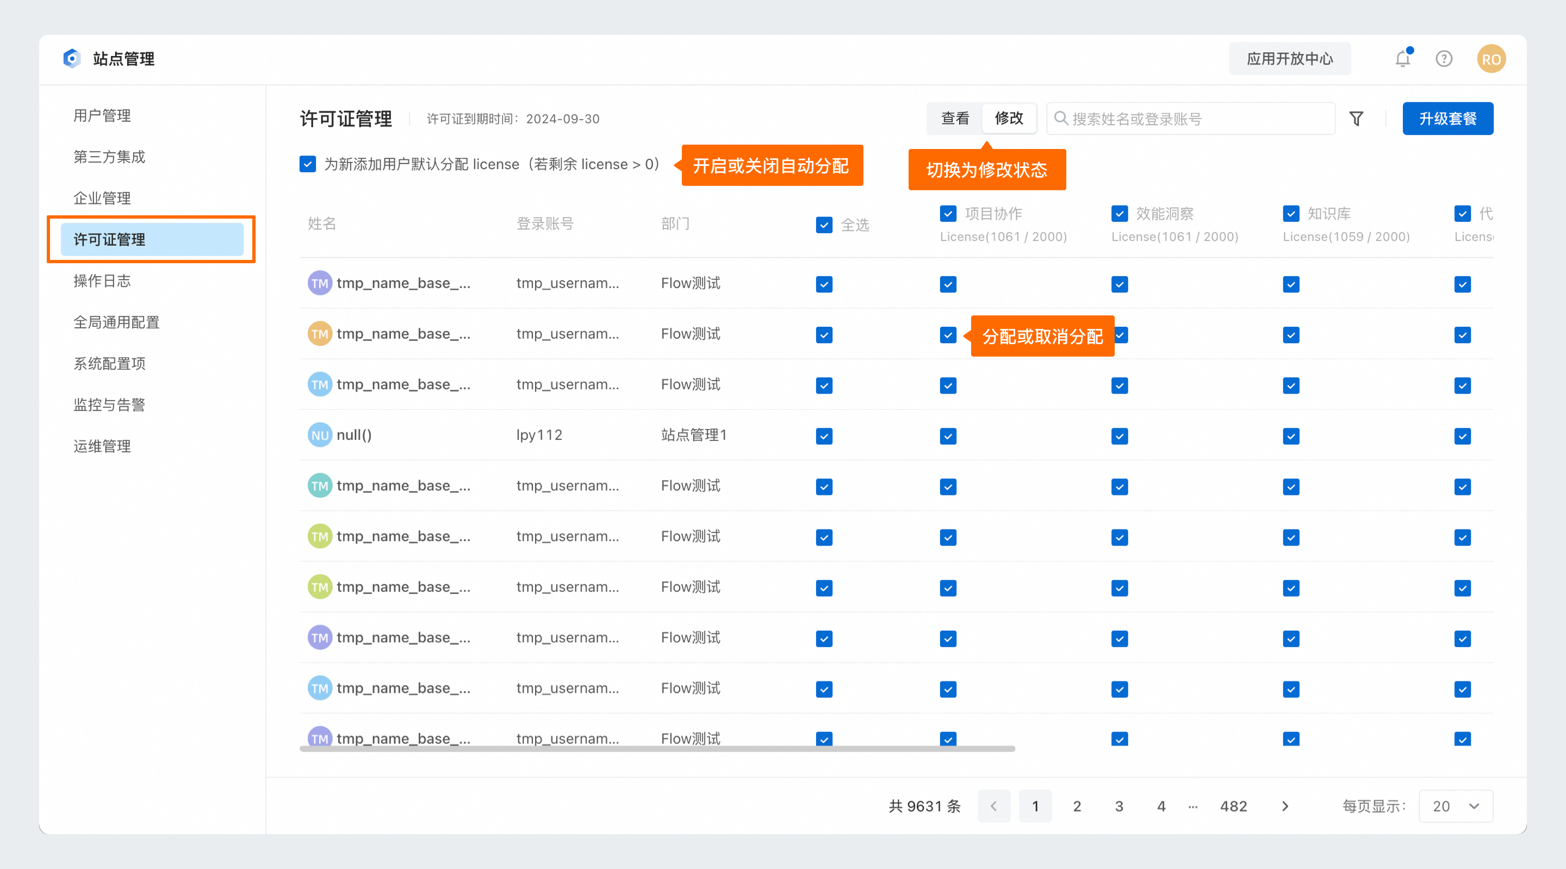Viewport: 1566px width, 869px height.
Task: Go to page 4
Action: [1161, 806]
